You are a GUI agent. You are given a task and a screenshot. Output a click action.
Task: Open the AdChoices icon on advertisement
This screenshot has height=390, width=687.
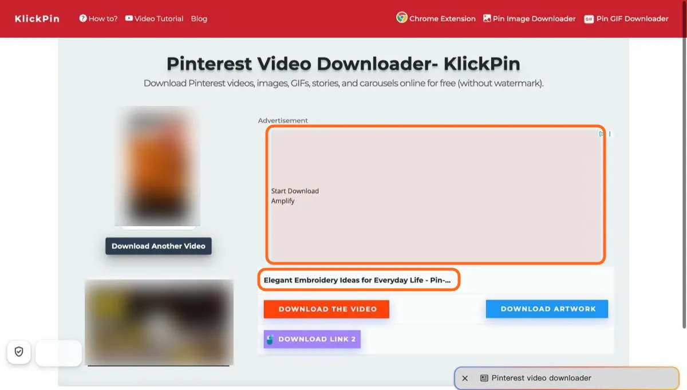(x=602, y=134)
